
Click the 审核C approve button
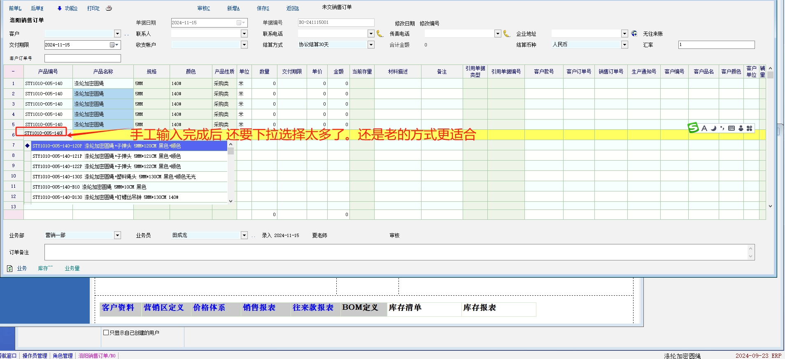pos(203,8)
